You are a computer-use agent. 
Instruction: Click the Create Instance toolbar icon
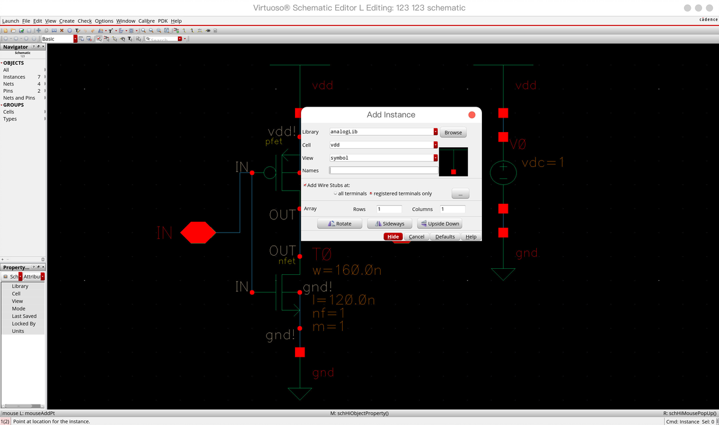coord(176,31)
